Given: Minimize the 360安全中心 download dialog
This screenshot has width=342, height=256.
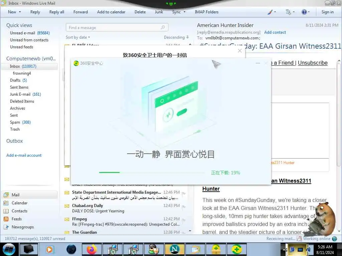Looking at the screenshot, I should point(258,63).
